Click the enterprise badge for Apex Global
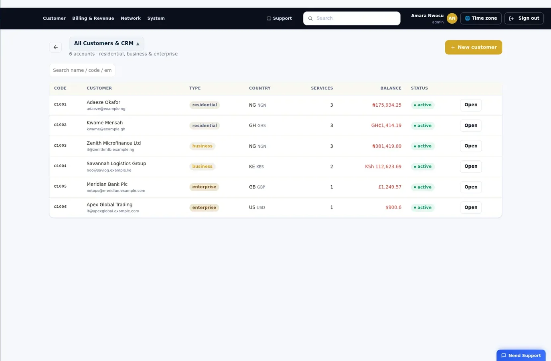551x361 pixels. [x=204, y=207]
